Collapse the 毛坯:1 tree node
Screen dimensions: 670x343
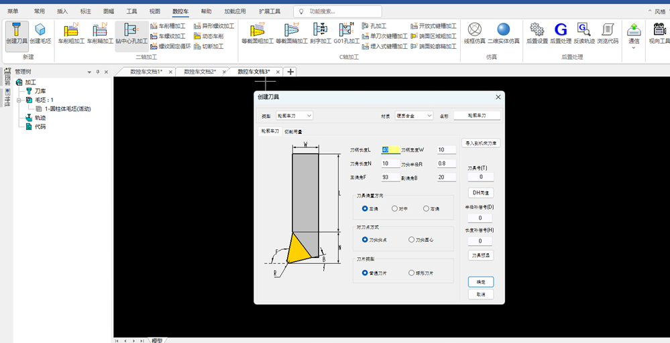pos(19,100)
